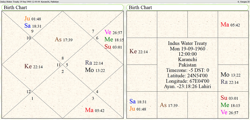Click Ve 26:57 in the right square chart
The image size is (250, 120).
(229, 112)
